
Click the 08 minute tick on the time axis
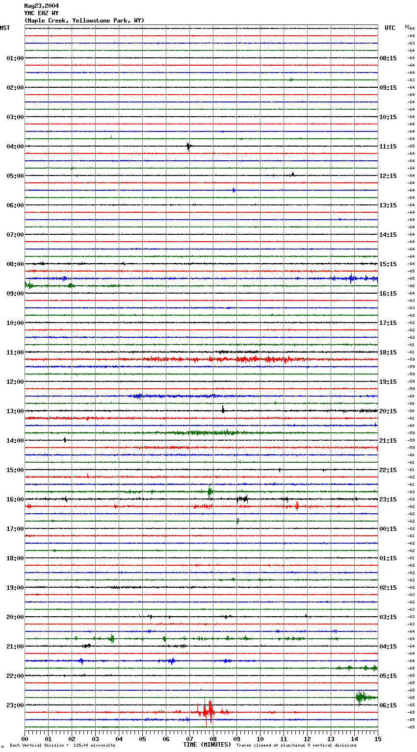point(213,739)
